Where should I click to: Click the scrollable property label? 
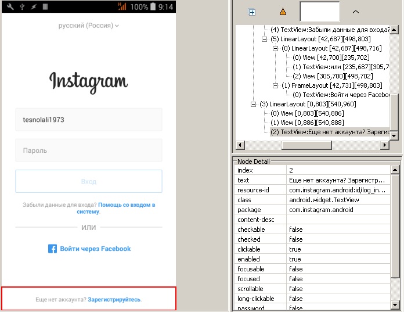pos(250,289)
